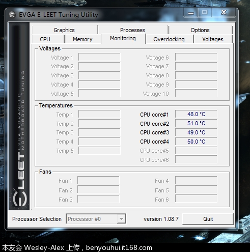Click the CPU core#1 temperature value 48.0 °C

[196, 114]
